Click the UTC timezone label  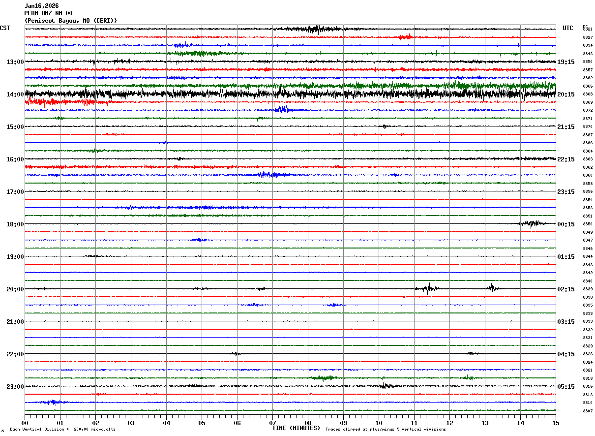pyautogui.click(x=568, y=28)
